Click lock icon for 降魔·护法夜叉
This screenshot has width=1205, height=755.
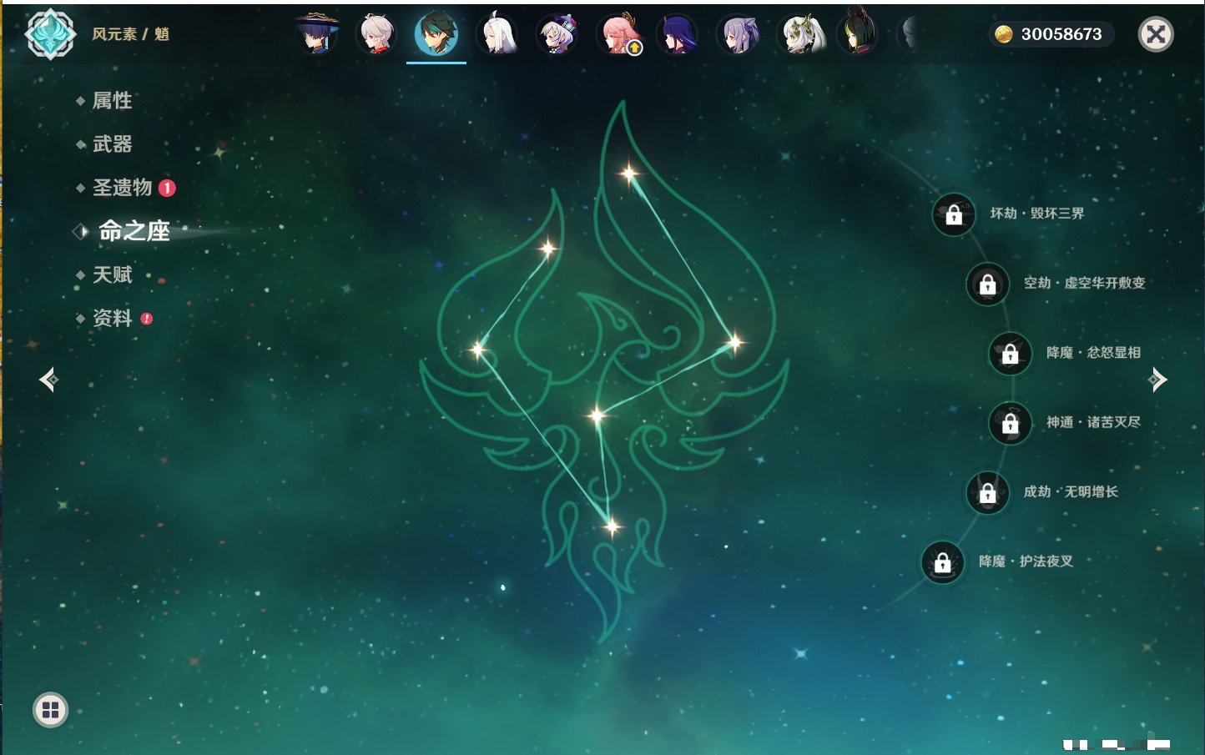tap(942, 562)
